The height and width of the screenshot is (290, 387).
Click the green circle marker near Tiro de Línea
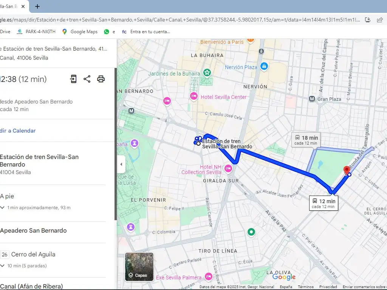click(x=251, y=232)
